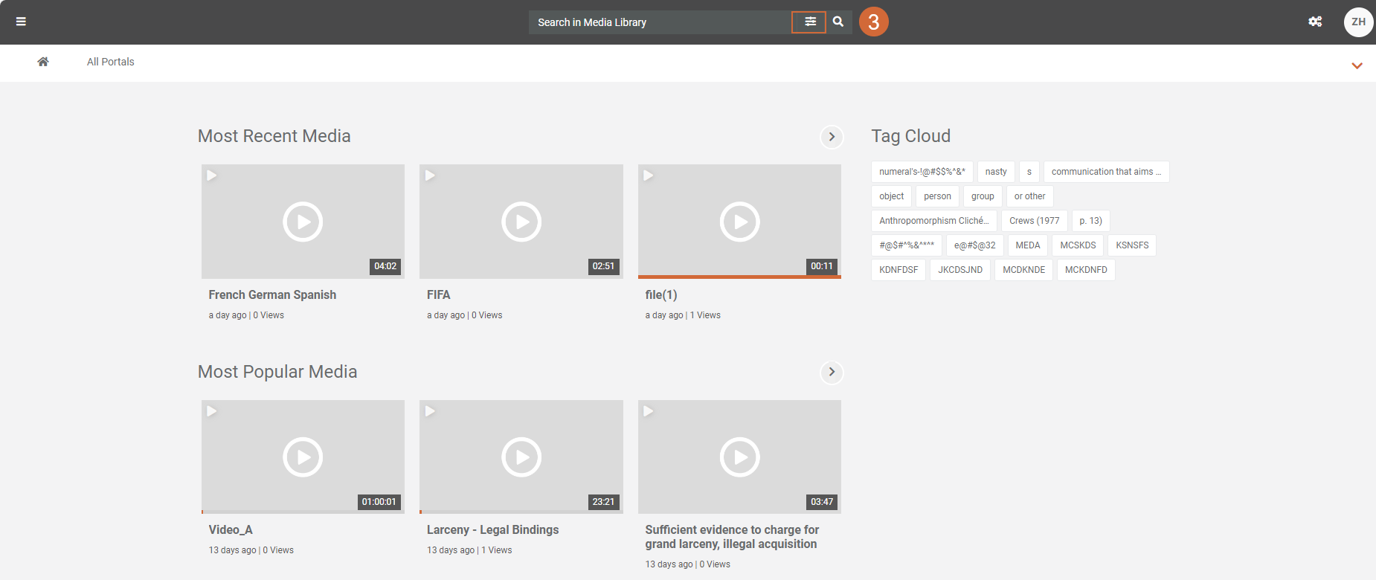Show more Most Recent Media
The width and height of the screenshot is (1376, 580).
(832, 137)
